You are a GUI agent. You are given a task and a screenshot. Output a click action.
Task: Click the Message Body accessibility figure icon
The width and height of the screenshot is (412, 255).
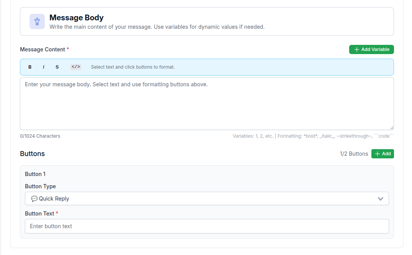(x=37, y=21)
